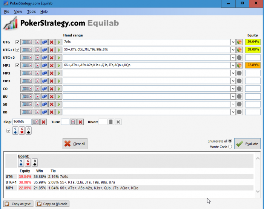Click the UTG+1 equity value 38.08% box
Screen dimensions: 264x209
click(253, 50)
